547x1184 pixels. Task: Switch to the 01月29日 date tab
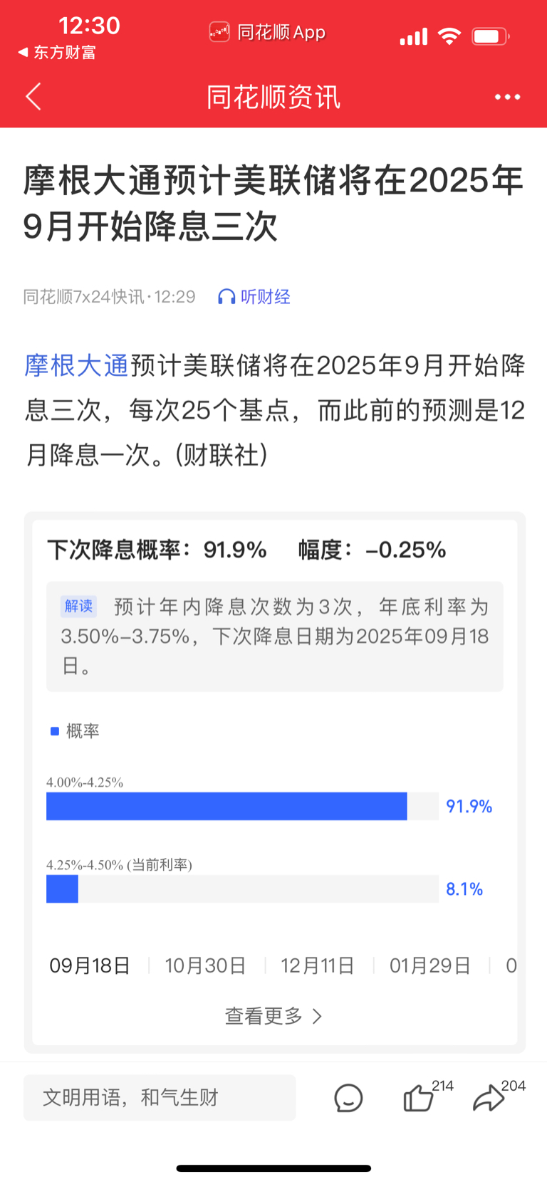click(430, 965)
